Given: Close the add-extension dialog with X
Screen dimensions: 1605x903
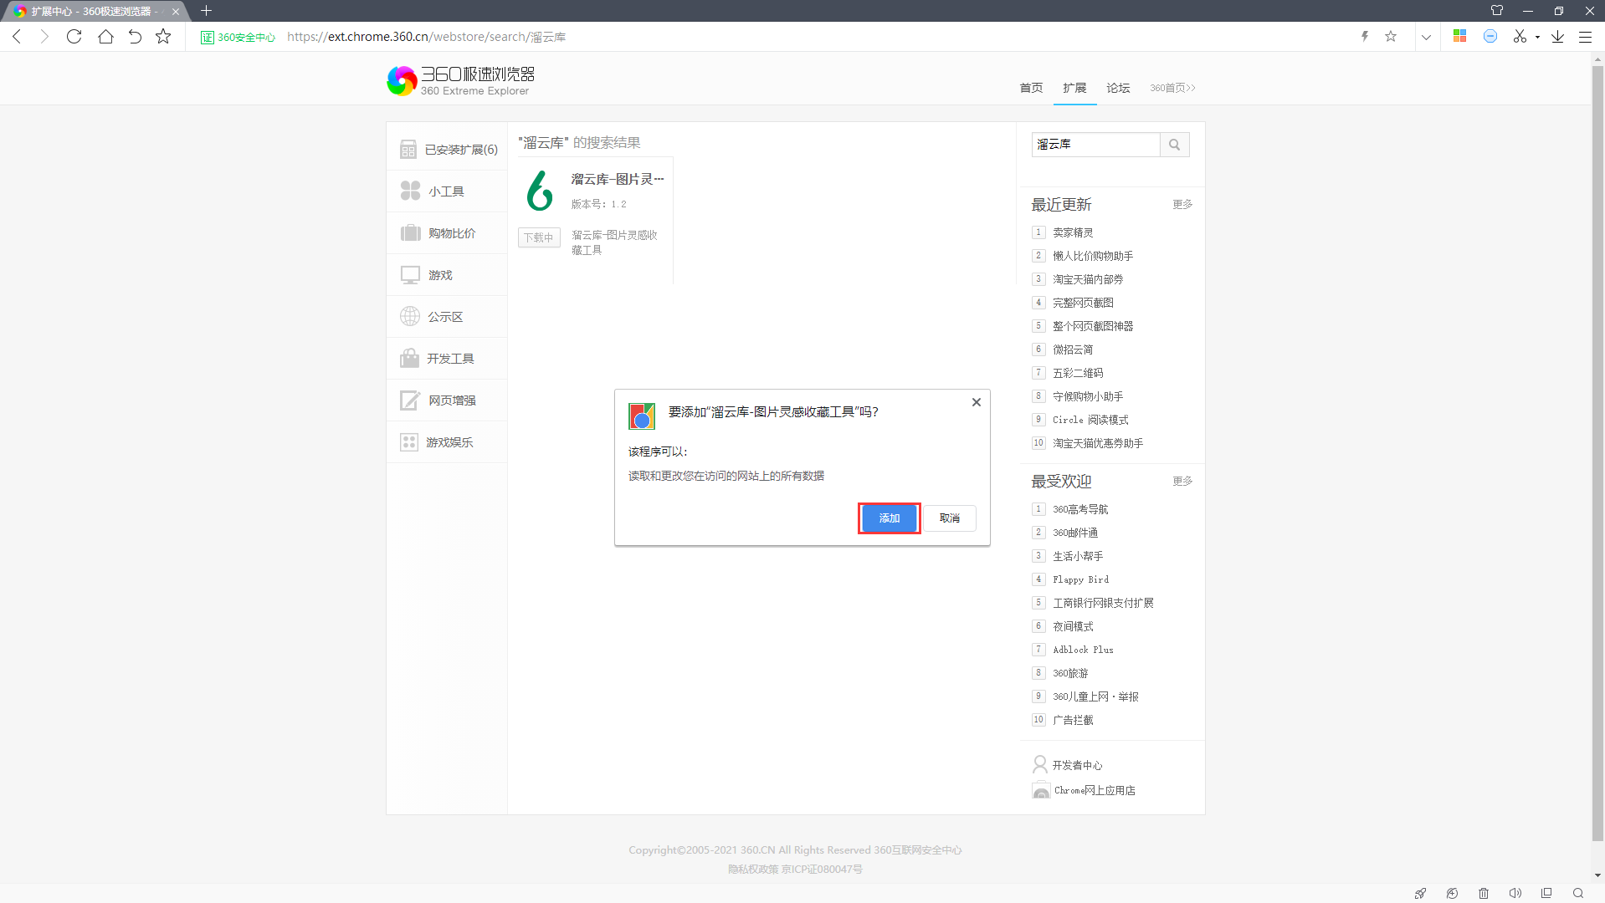Looking at the screenshot, I should pyautogui.click(x=976, y=402).
